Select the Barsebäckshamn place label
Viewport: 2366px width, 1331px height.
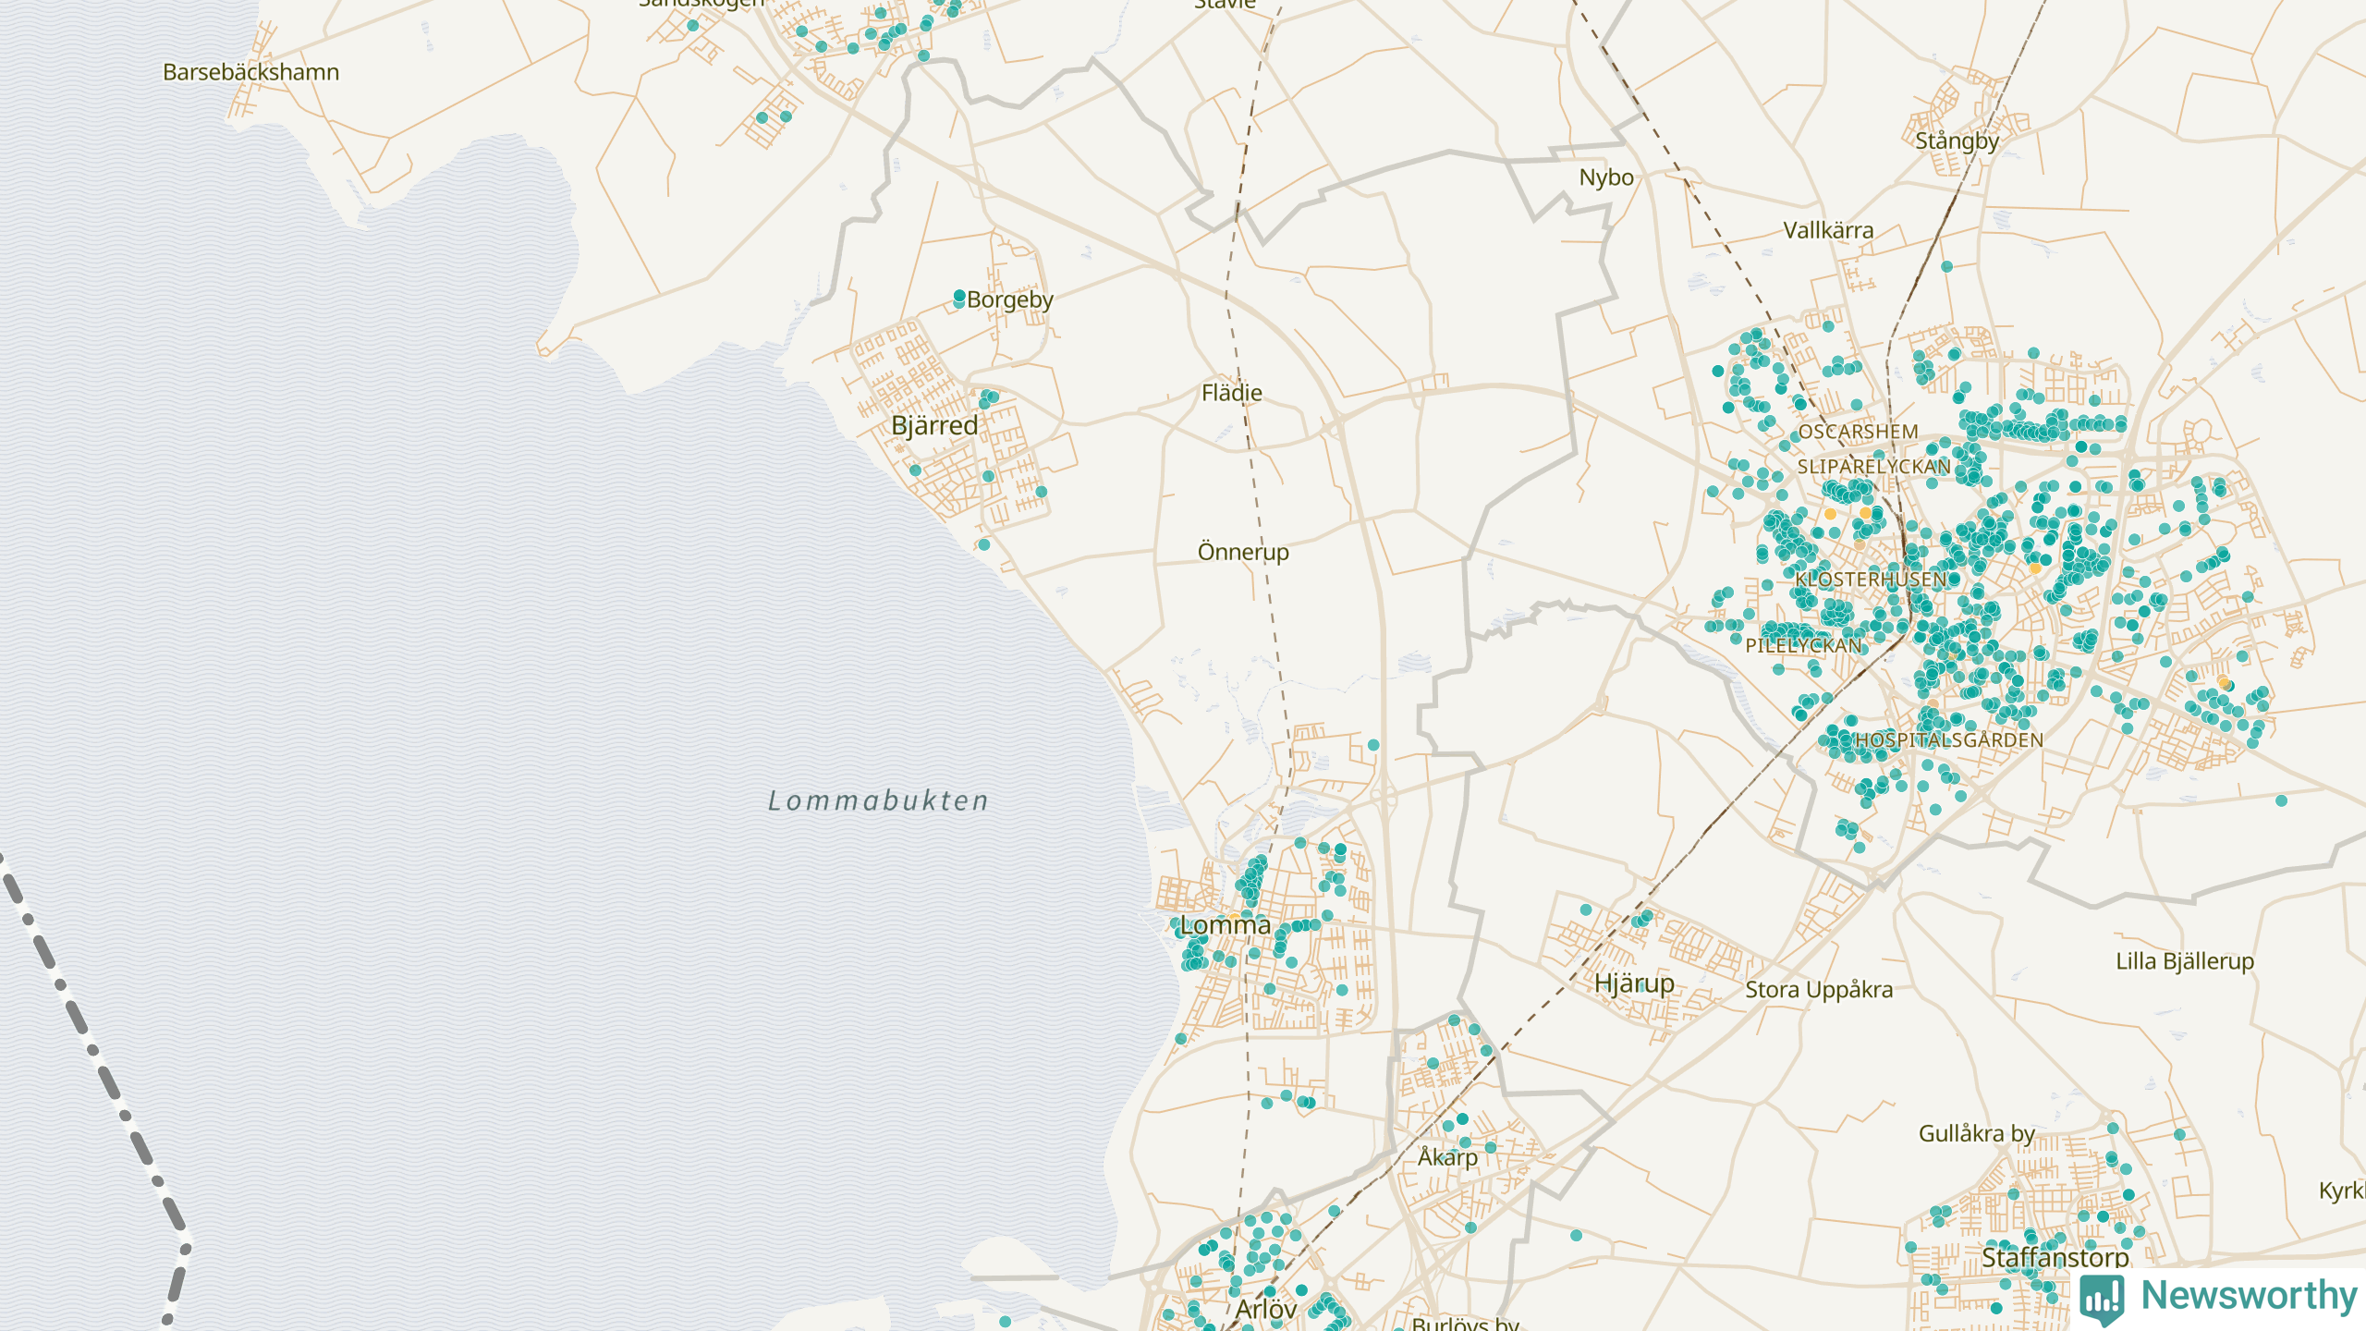[250, 72]
